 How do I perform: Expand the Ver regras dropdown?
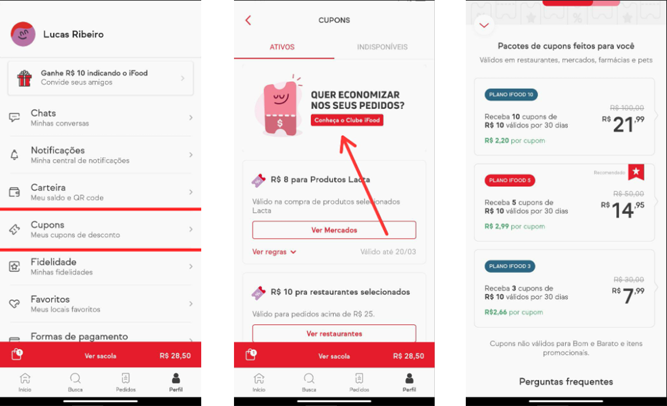coord(275,252)
